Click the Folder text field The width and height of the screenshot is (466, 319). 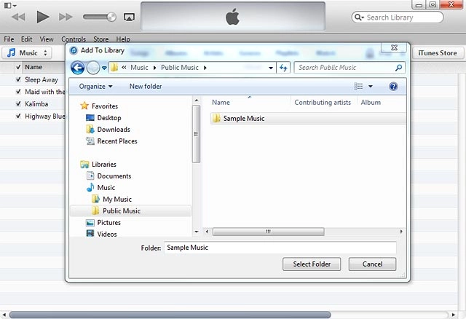tap(280, 248)
